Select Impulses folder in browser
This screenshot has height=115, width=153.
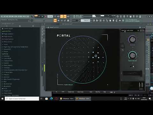click(x=5, y=75)
